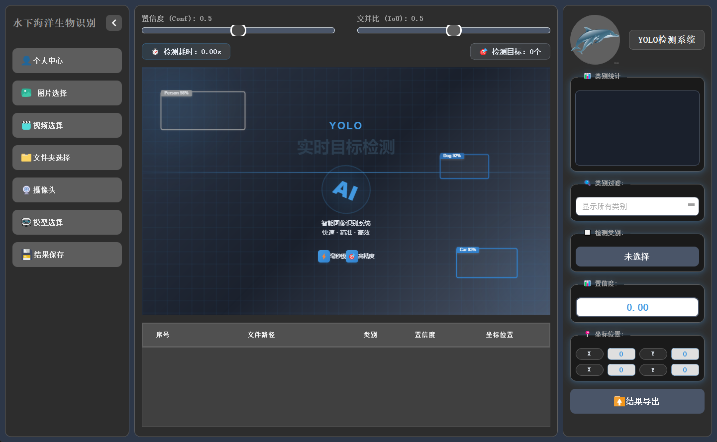The height and width of the screenshot is (442, 717).
Task: Collapse the sidebar with the chevron button
Action: (114, 23)
